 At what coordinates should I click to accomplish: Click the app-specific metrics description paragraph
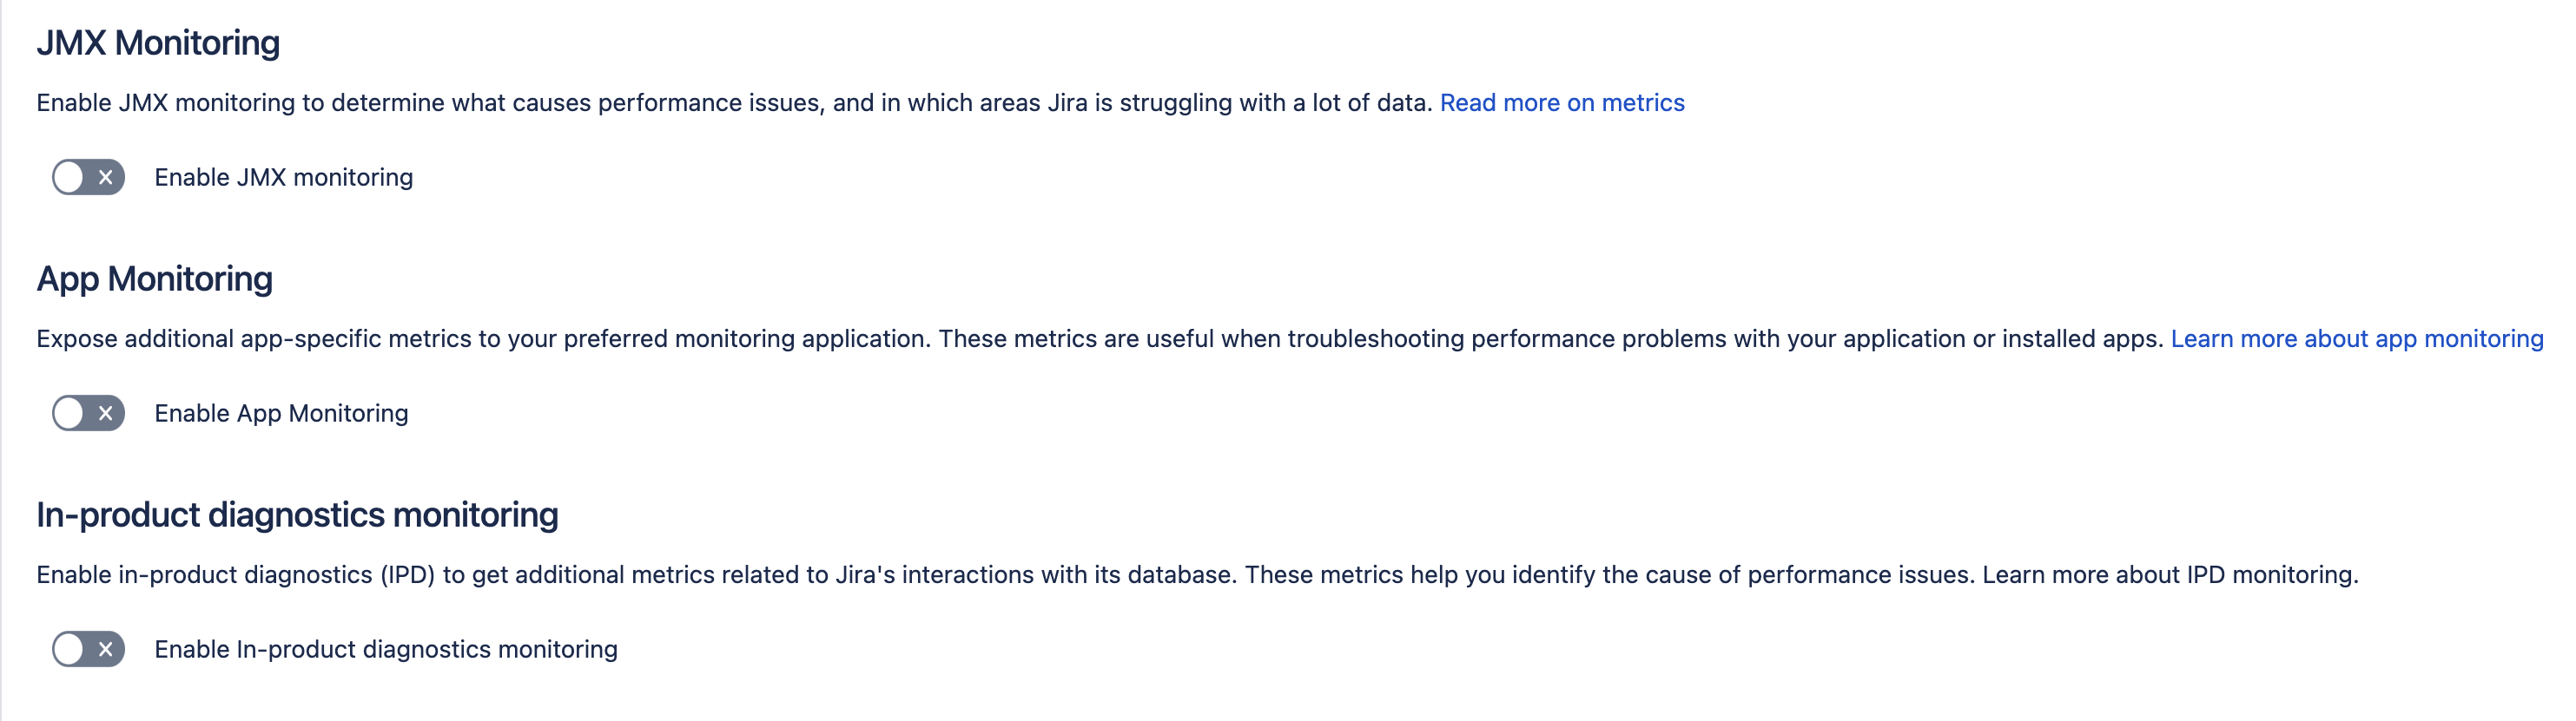tap(1100, 338)
